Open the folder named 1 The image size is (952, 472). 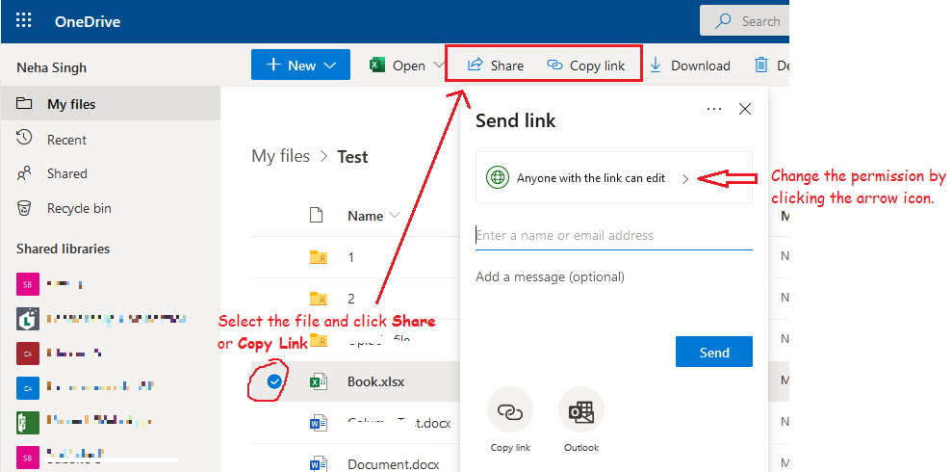[x=351, y=257]
